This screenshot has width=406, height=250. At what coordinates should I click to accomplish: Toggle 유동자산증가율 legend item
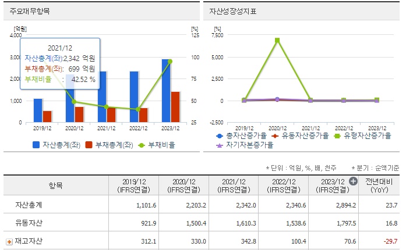click(x=300, y=135)
